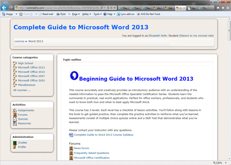Open the Tools menu in command bar

click(97, 14)
